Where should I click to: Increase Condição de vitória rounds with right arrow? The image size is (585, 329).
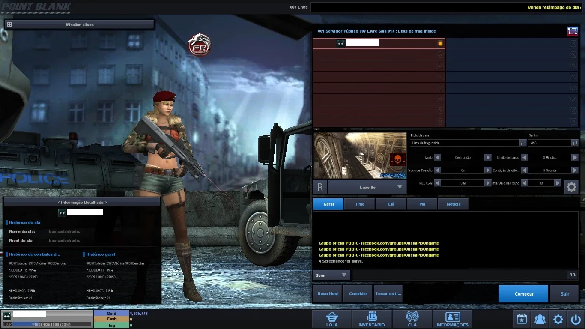tap(575, 170)
